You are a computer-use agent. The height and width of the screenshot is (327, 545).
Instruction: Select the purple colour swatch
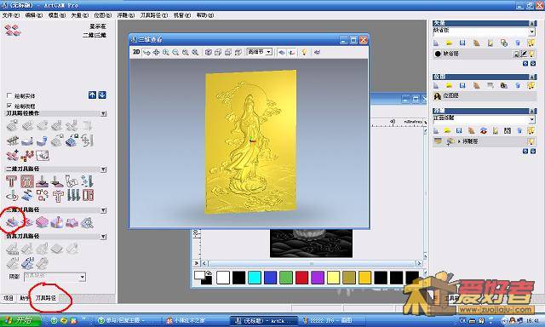click(318, 278)
